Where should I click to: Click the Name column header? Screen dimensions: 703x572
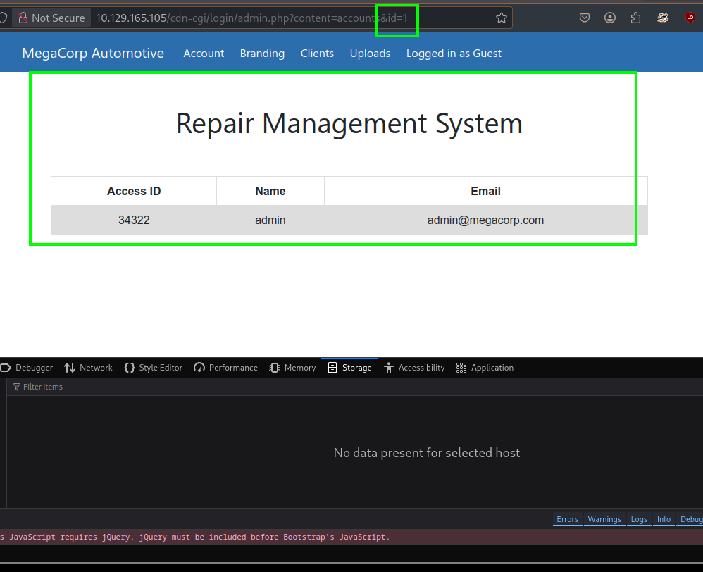[x=270, y=191]
